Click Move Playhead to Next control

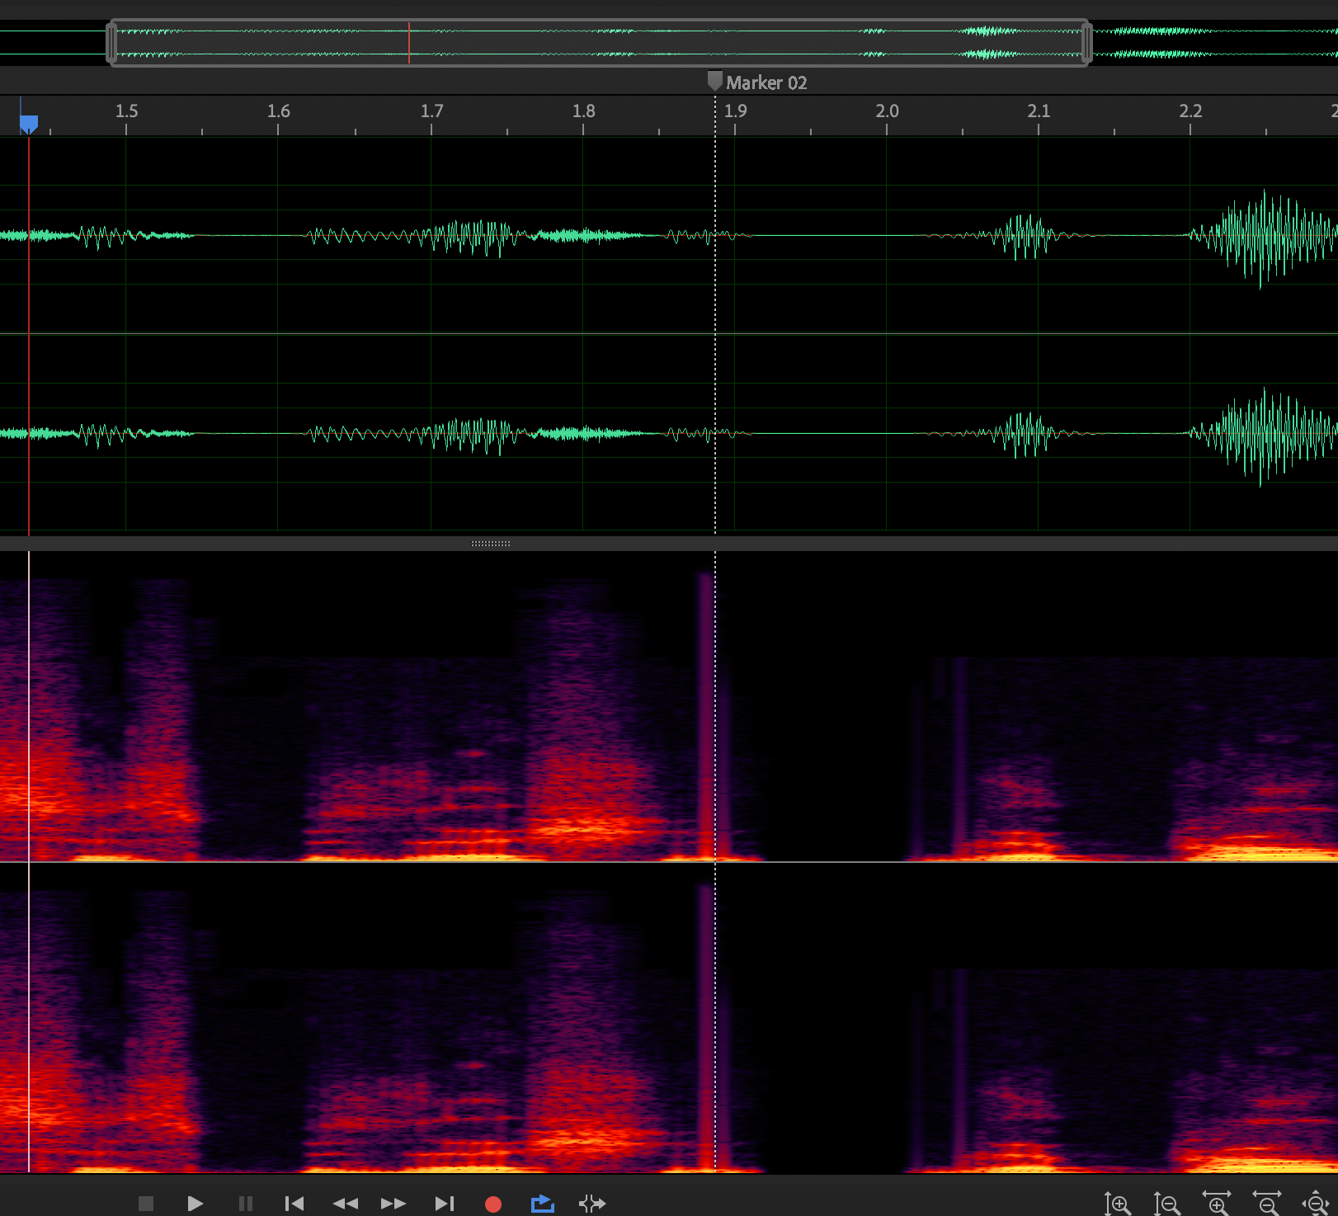(444, 1203)
